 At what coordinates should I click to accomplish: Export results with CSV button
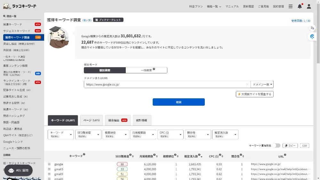pos(305,146)
